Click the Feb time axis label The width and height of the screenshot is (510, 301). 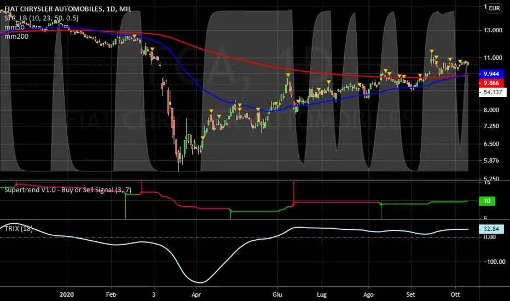111,294
